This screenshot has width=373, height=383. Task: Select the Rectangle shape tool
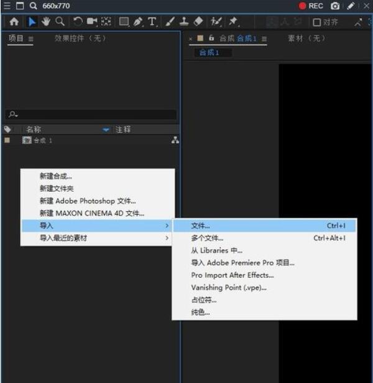124,22
